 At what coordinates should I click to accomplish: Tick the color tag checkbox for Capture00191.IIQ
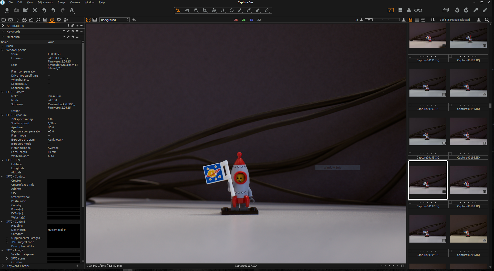point(410,56)
